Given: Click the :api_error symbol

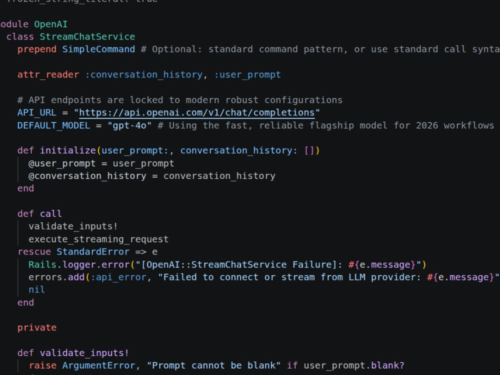Looking at the screenshot, I should click(x=118, y=277).
